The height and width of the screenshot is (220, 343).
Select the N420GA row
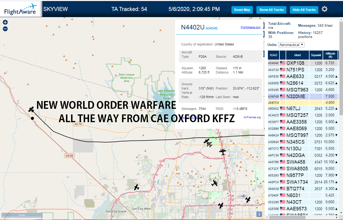(x=303, y=155)
